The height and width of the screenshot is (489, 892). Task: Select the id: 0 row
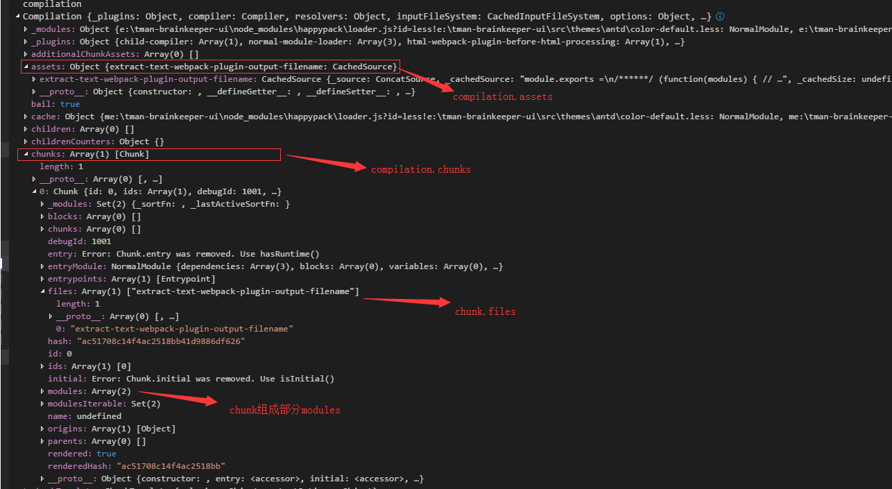(x=60, y=354)
